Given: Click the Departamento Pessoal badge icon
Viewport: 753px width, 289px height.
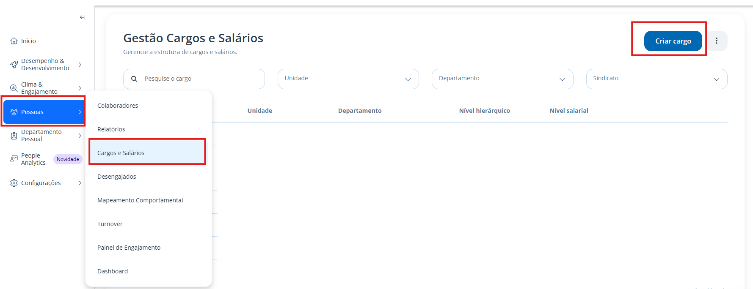Looking at the screenshot, I should [x=14, y=136].
